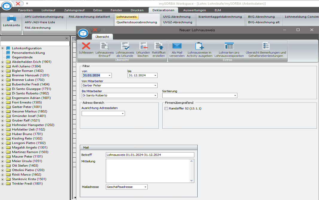The image size is (319, 200).
Task: Click AHV-Lohnbescheinigung button
Action: 44,17
